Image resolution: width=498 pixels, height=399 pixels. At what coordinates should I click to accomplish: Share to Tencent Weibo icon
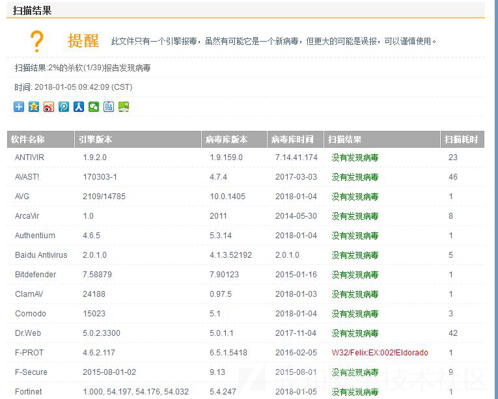click(x=64, y=107)
